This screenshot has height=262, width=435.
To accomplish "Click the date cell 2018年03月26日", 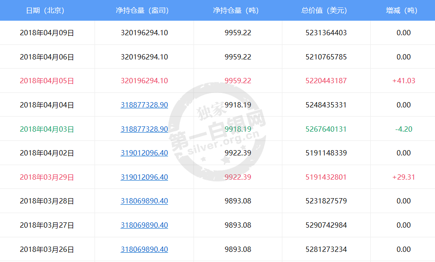I will 47,250.
